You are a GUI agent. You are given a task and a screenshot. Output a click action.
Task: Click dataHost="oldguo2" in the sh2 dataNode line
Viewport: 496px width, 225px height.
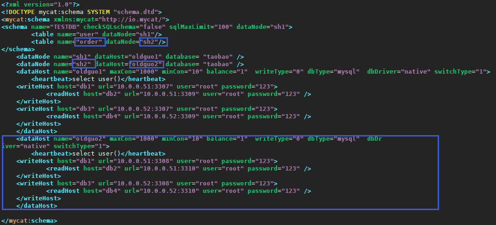[128, 64]
